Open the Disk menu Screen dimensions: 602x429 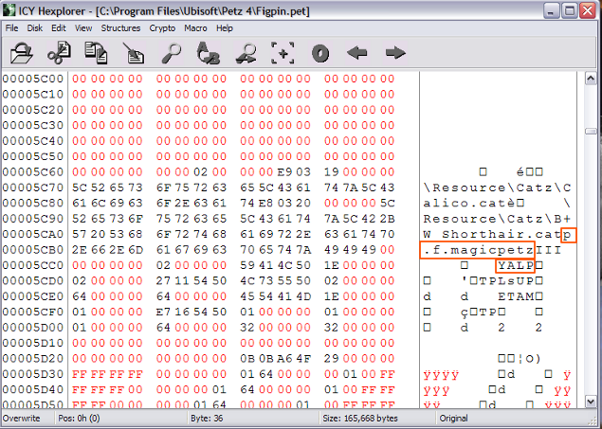point(34,28)
